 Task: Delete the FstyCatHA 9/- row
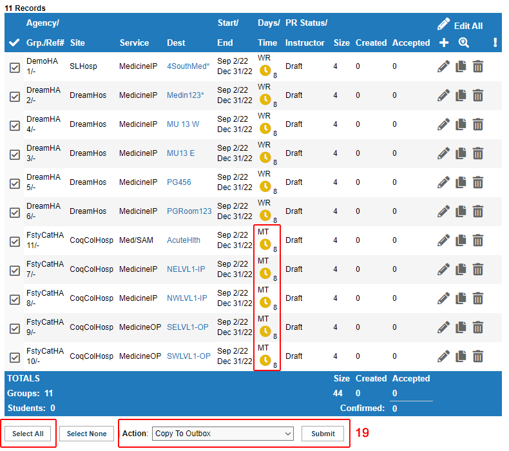coord(478,327)
